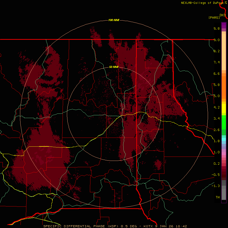Image resolution: width=228 pixels, height=228 pixels.
Task: Click the 6.6 scale value
Action: [x=217, y=73]
